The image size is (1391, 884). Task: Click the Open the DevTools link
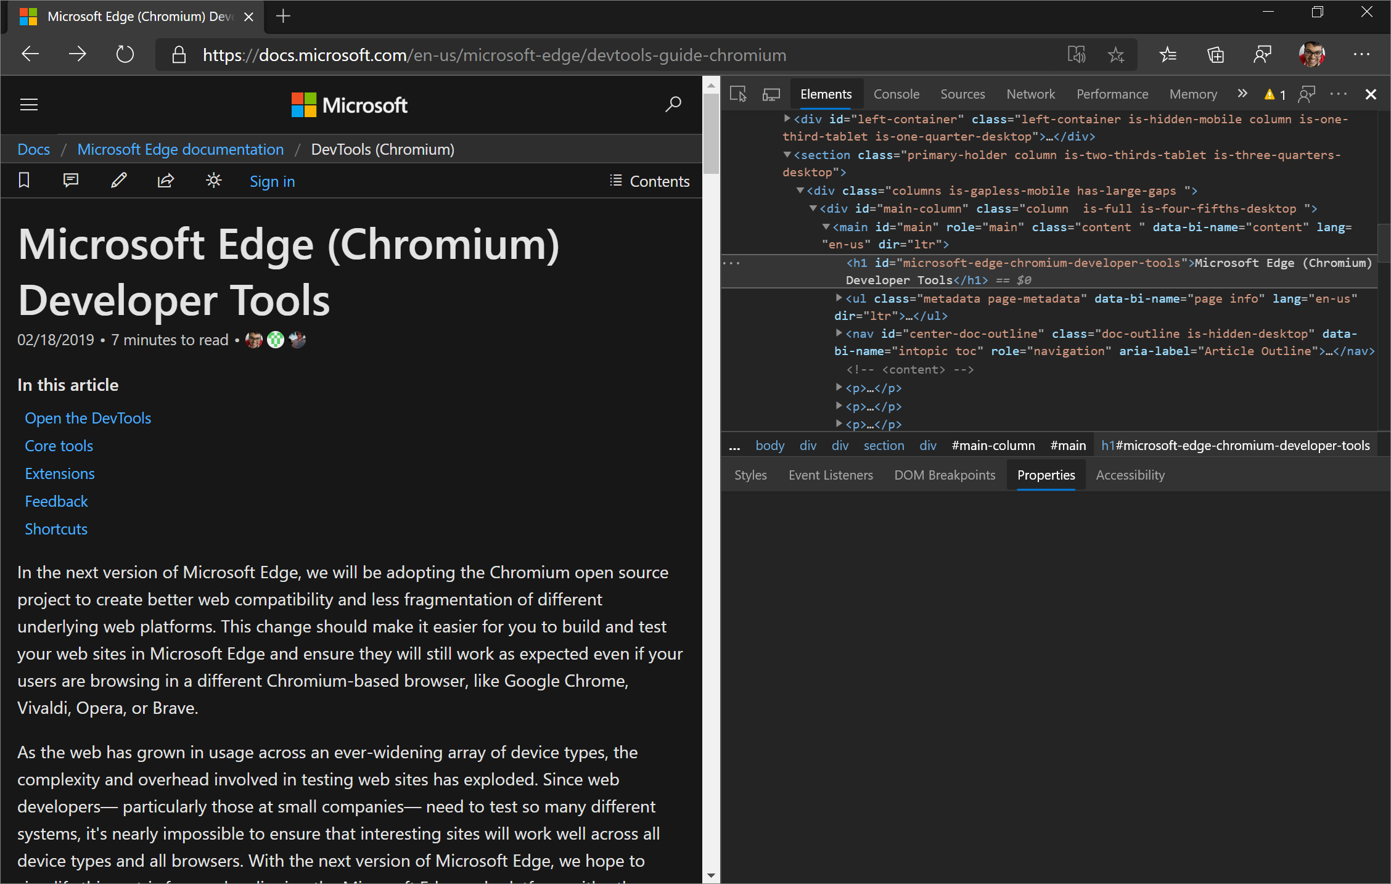[x=88, y=417]
